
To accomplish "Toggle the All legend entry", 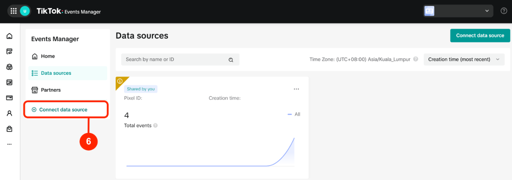I will coord(294,114).
